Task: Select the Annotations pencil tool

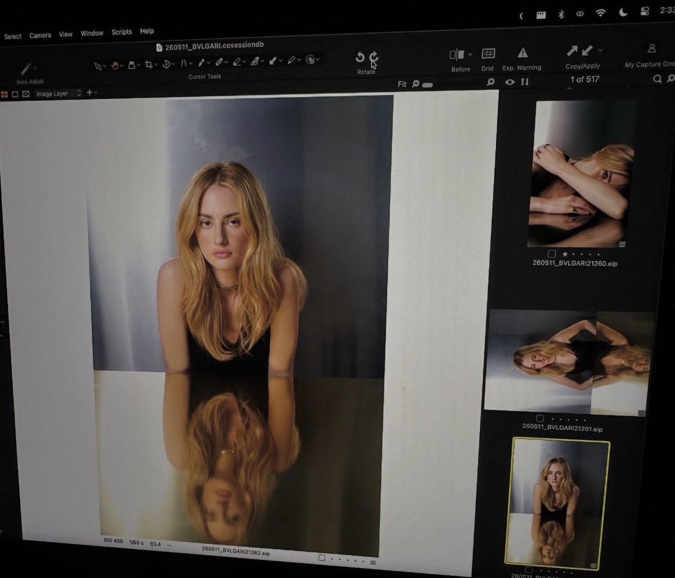Action: (x=292, y=60)
